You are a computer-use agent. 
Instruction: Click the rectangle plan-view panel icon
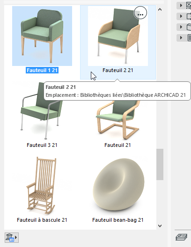coord(189,16)
